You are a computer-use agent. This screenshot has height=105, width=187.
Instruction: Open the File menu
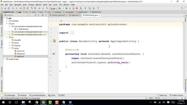coord(2,5)
